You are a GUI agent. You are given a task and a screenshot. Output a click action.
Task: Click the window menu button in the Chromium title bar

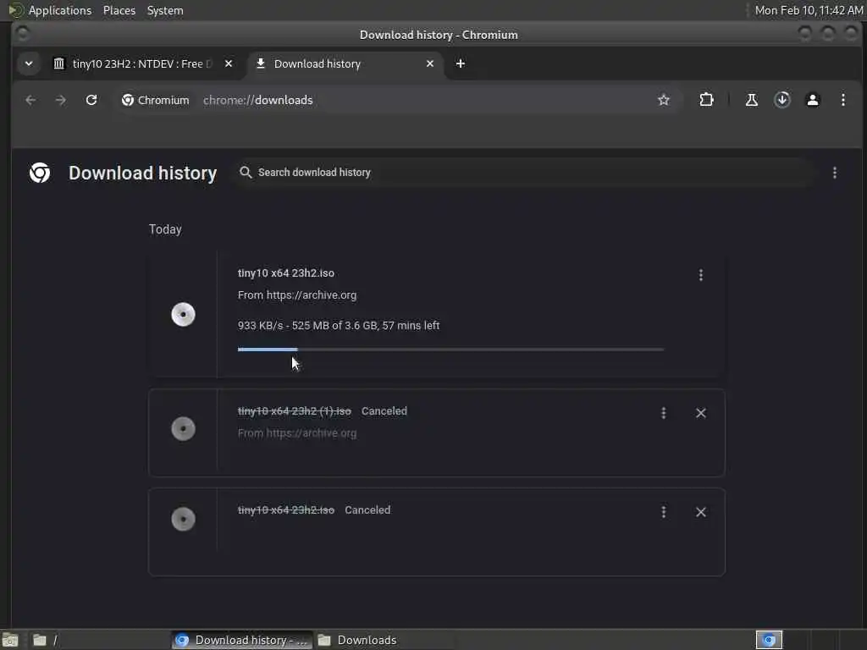point(22,34)
